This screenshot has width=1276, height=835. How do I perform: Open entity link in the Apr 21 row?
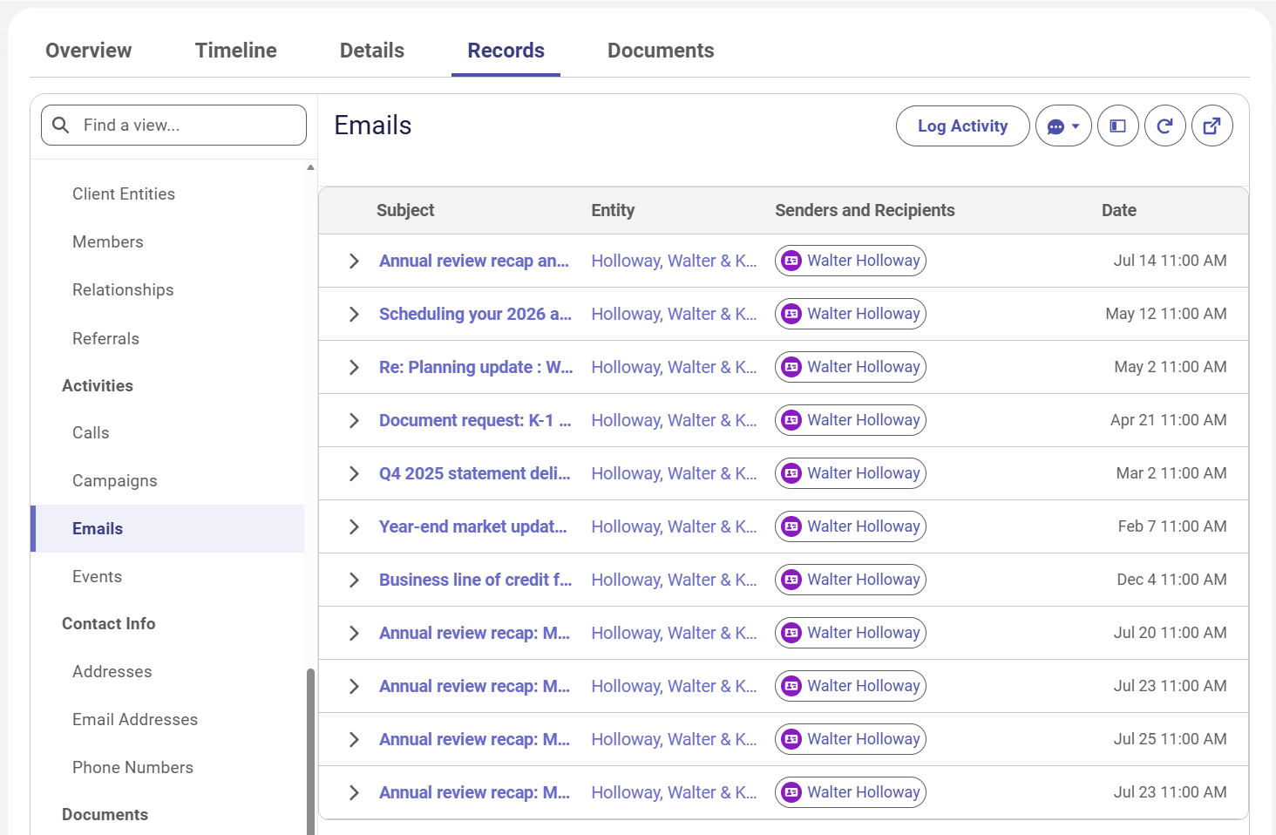[x=674, y=420]
